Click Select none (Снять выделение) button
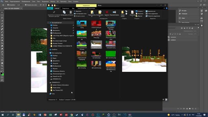208x117 pixels. [152, 14]
